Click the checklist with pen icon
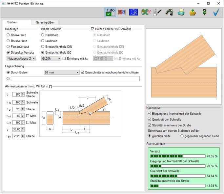The height and width of the screenshot is (194, 224). click(157, 12)
